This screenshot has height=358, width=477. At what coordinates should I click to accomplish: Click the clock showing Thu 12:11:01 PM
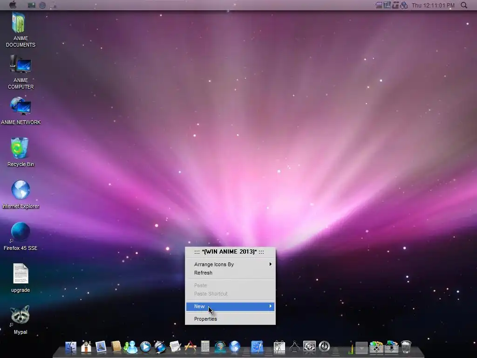pyautogui.click(x=433, y=5)
